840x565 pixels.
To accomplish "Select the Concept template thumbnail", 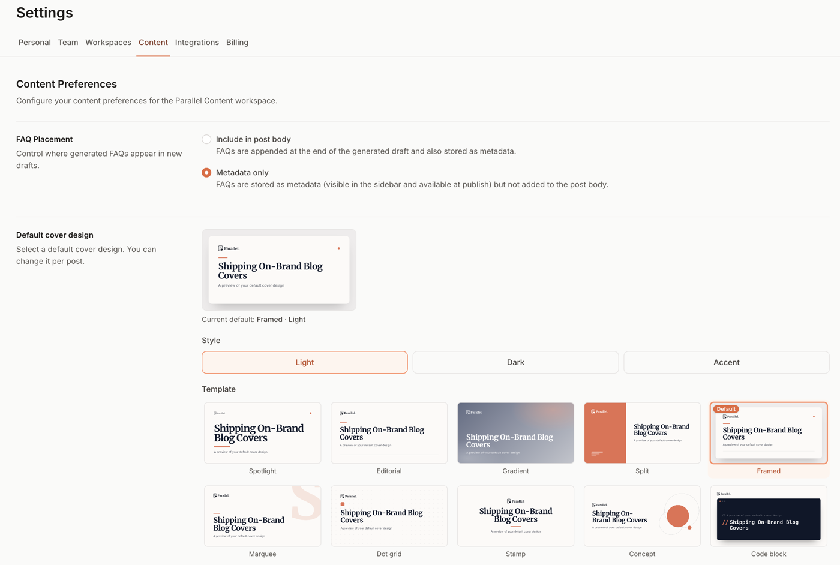I will [x=642, y=516].
